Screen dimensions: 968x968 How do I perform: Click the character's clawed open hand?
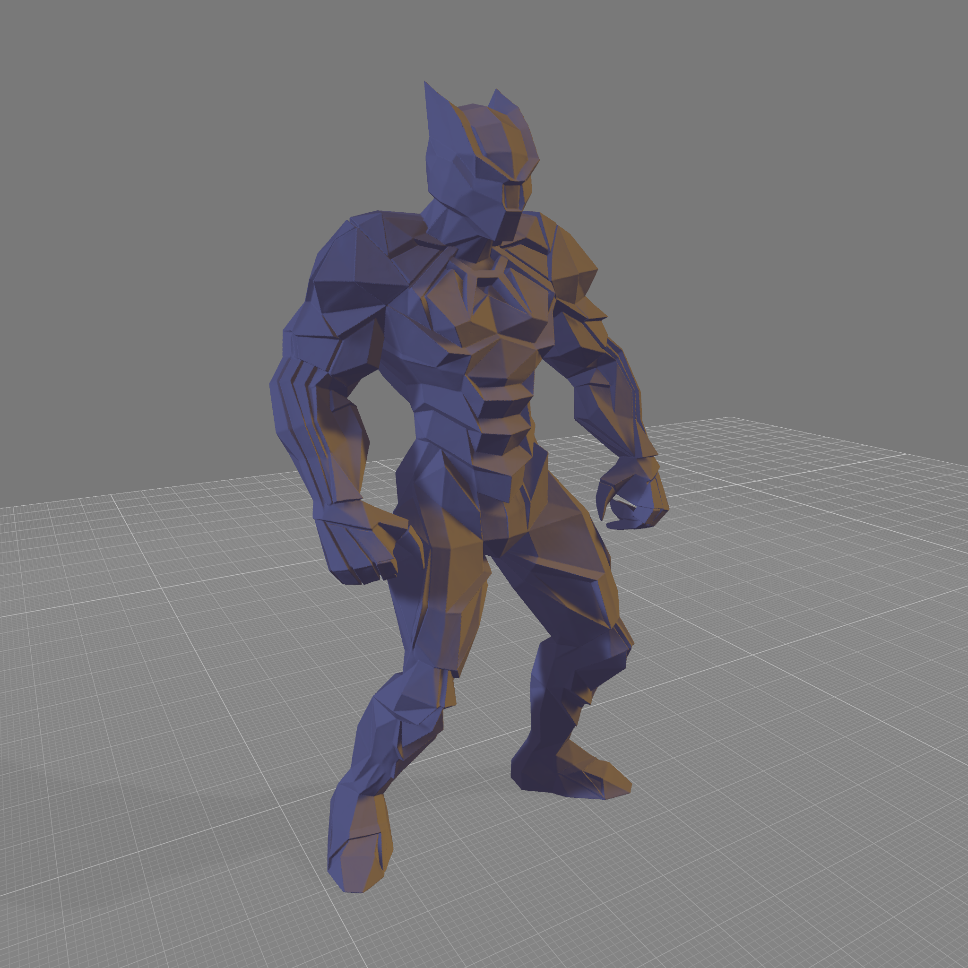coord(631,492)
